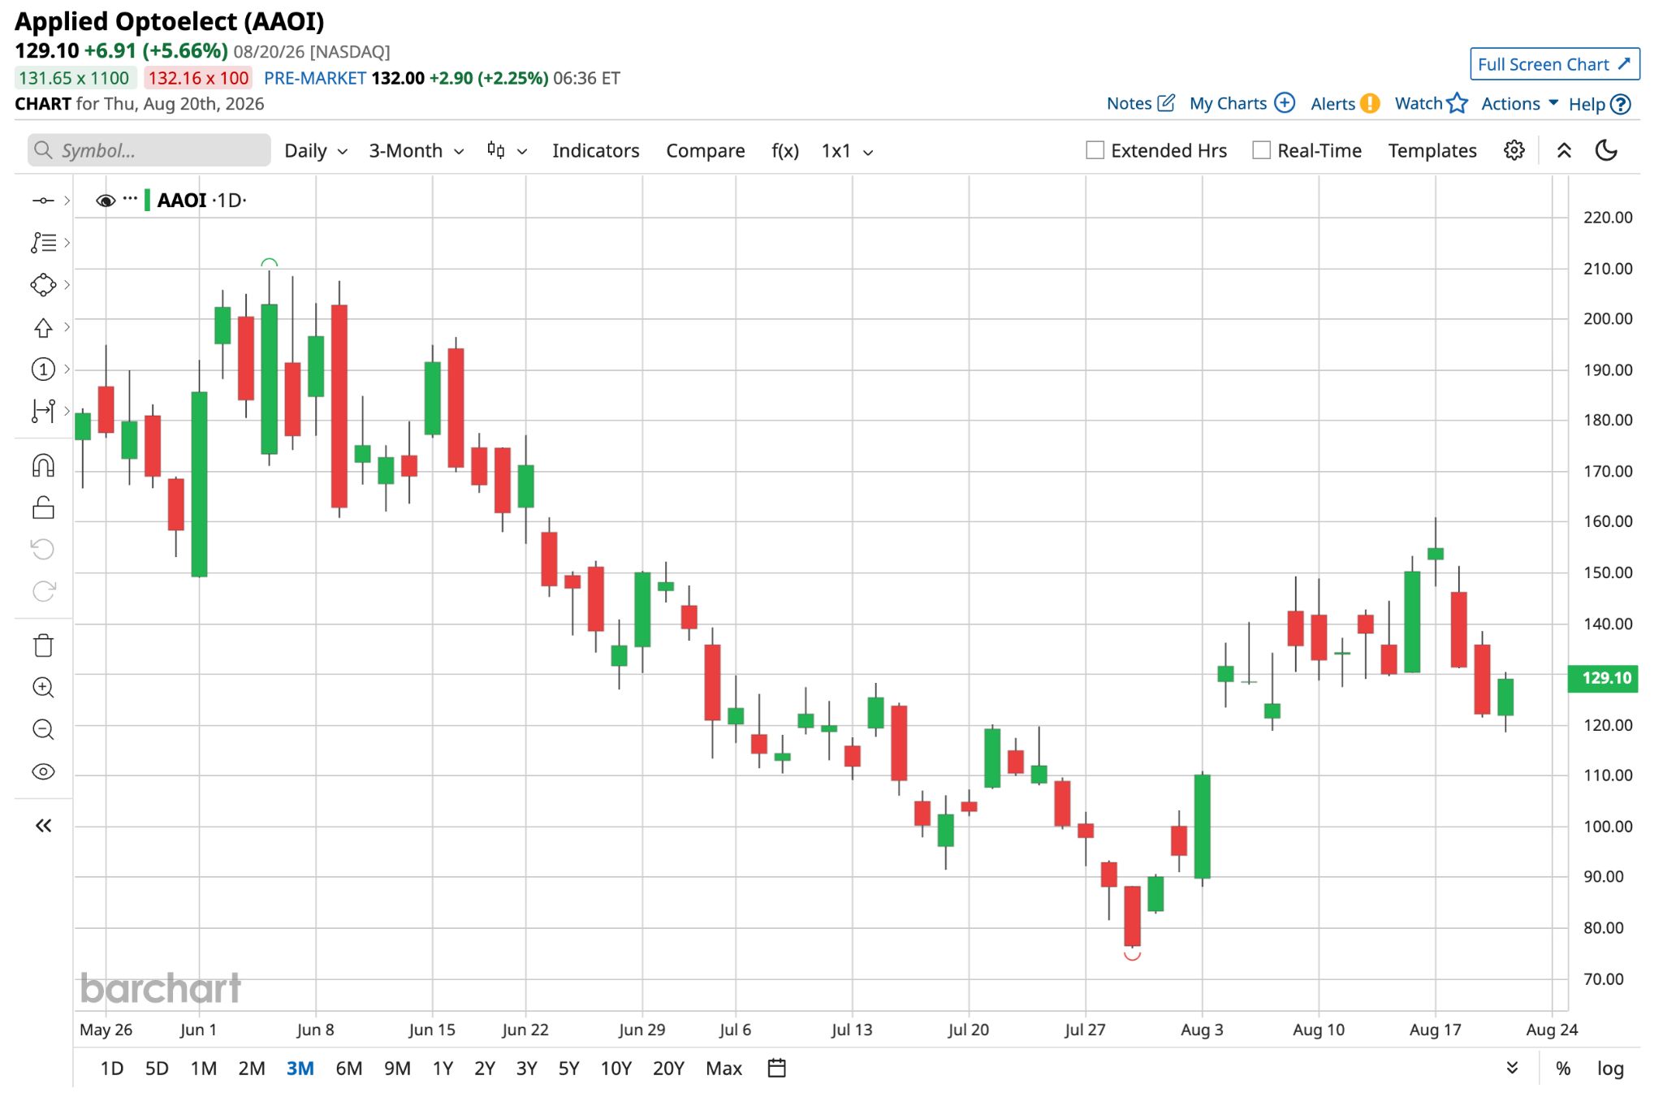Click the Symbol search field
Image resolution: width=1663 pixels, height=1110 pixels.
pyautogui.click(x=149, y=150)
